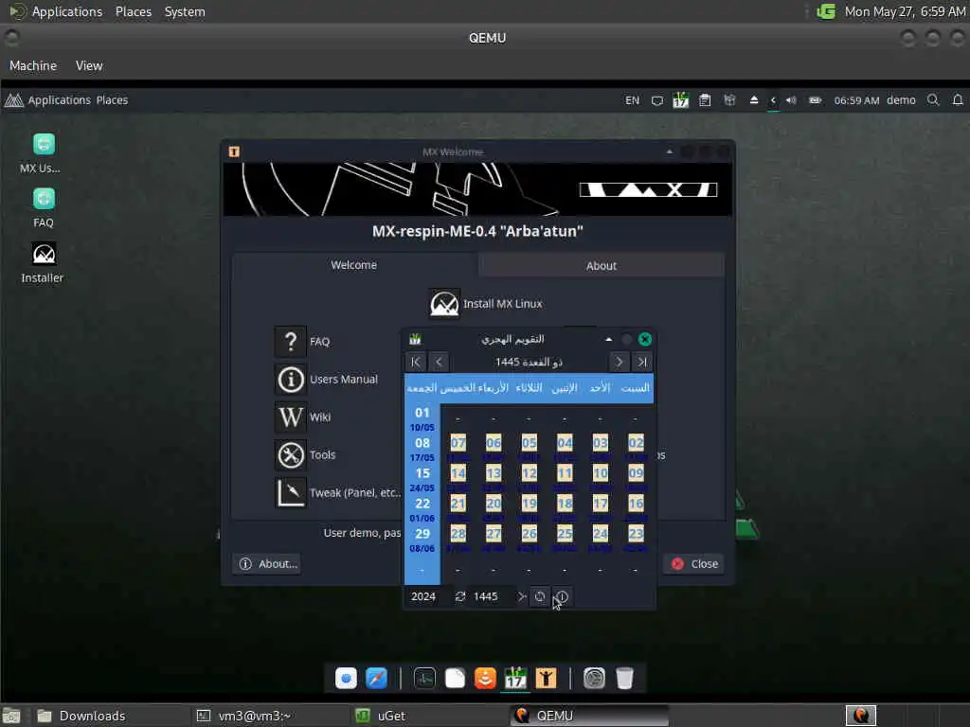Click the 06:59 AM clock in guest panel
This screenshot has height=727, width=970.
pyautogui.click(x=856, y=100)
